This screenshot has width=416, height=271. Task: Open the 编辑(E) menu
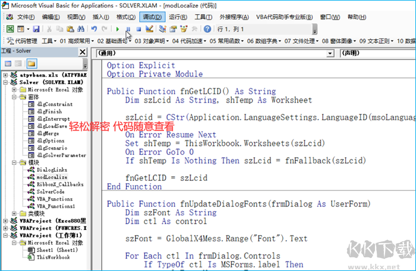tap(51, 17)
